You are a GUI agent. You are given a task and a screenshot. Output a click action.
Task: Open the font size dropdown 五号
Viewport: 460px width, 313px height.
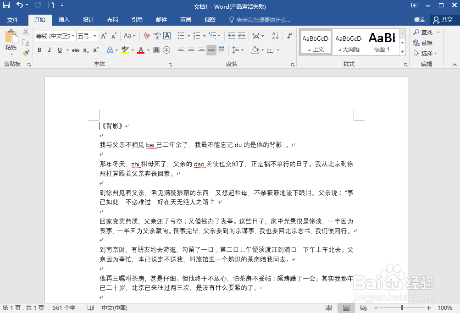tap(95, 36)
